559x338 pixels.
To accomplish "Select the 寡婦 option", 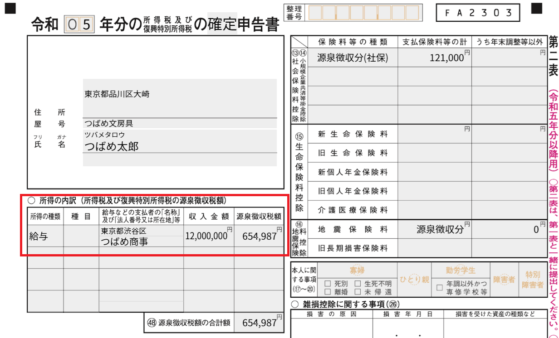I will click(x=357, y=270).
